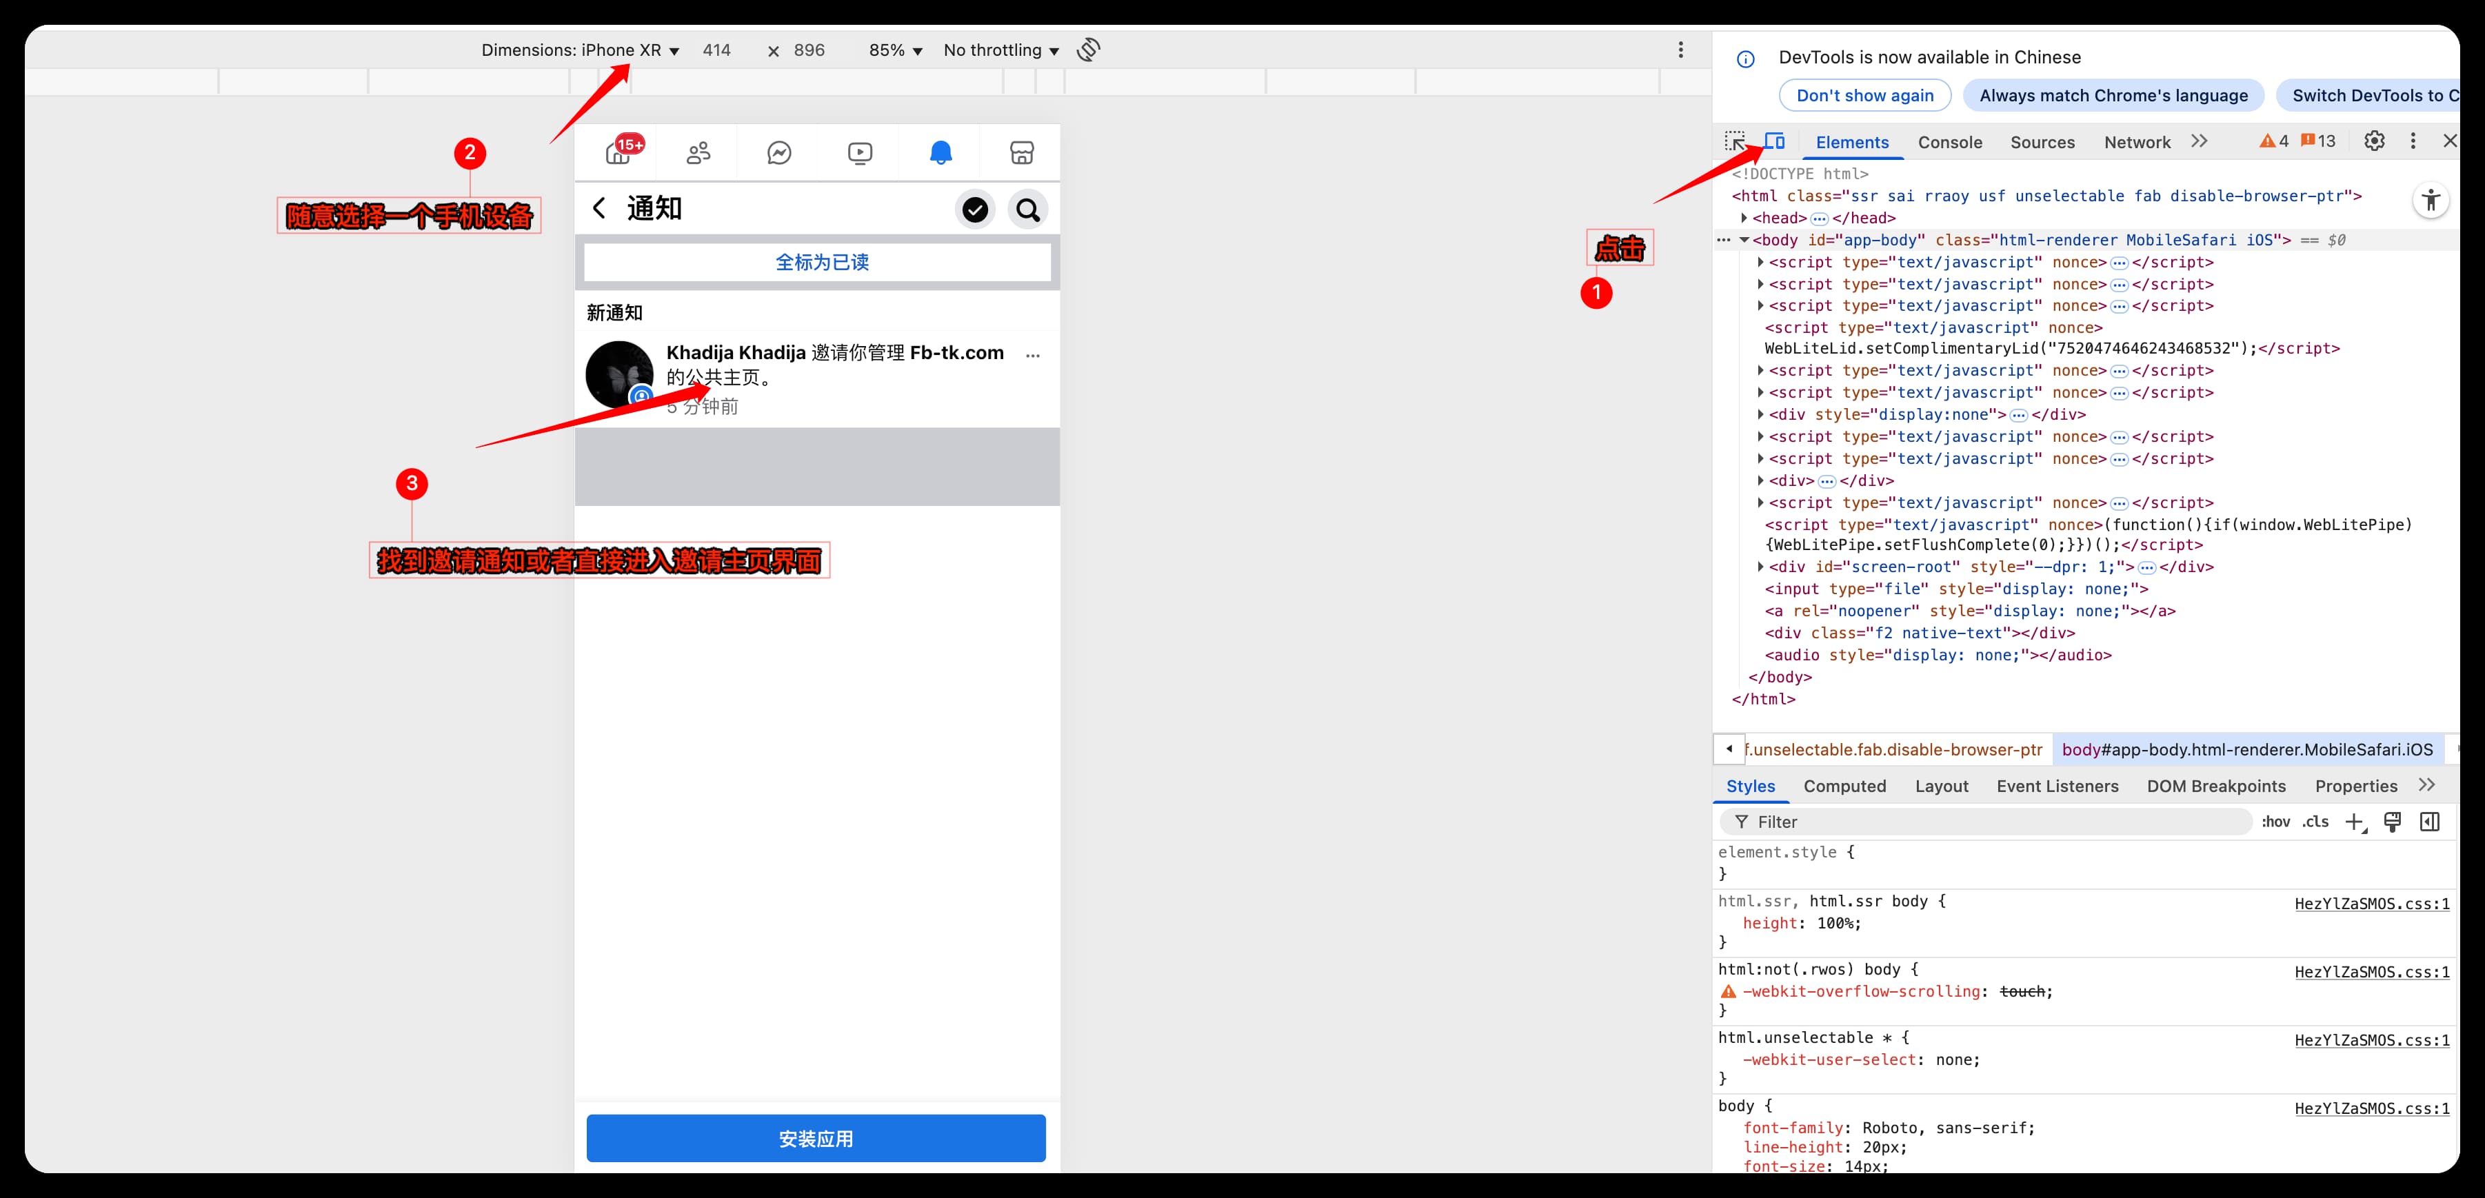Open the notification's three-dot options
Viewport: 2485px width, 1198px height.
1032,356
